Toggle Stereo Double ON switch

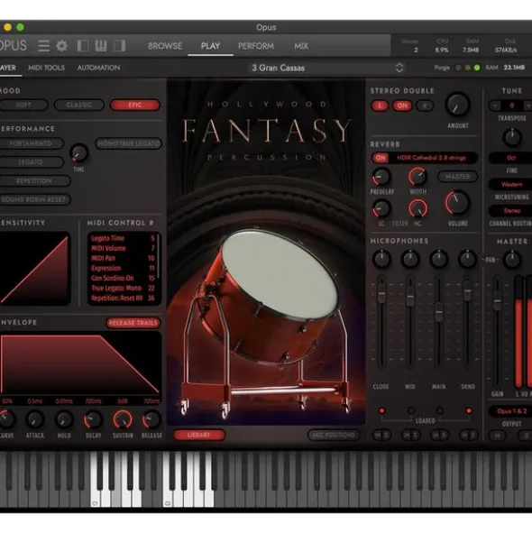click(402, 106)
